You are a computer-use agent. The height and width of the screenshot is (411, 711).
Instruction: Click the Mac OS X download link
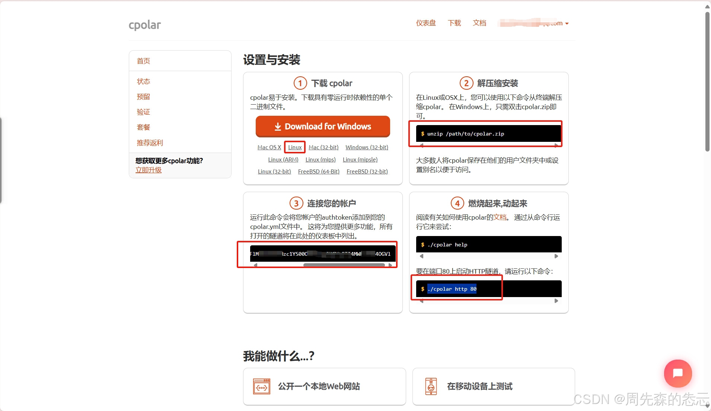269,147
